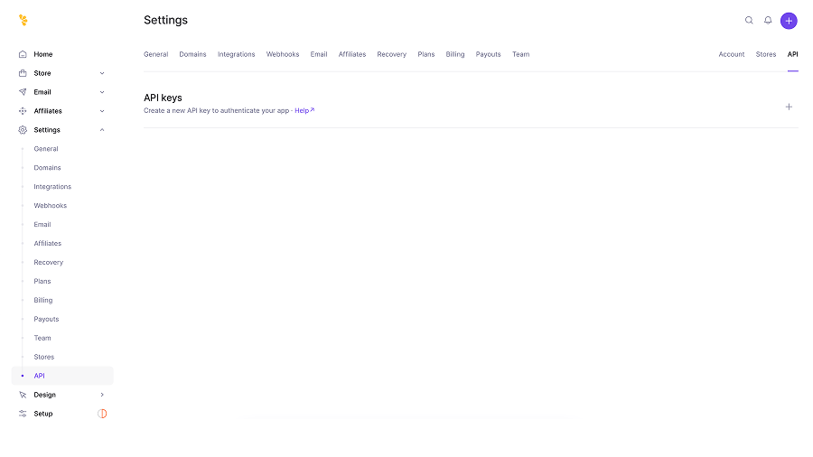Expand the Store sidebar section chevron

tap(102, 73)
